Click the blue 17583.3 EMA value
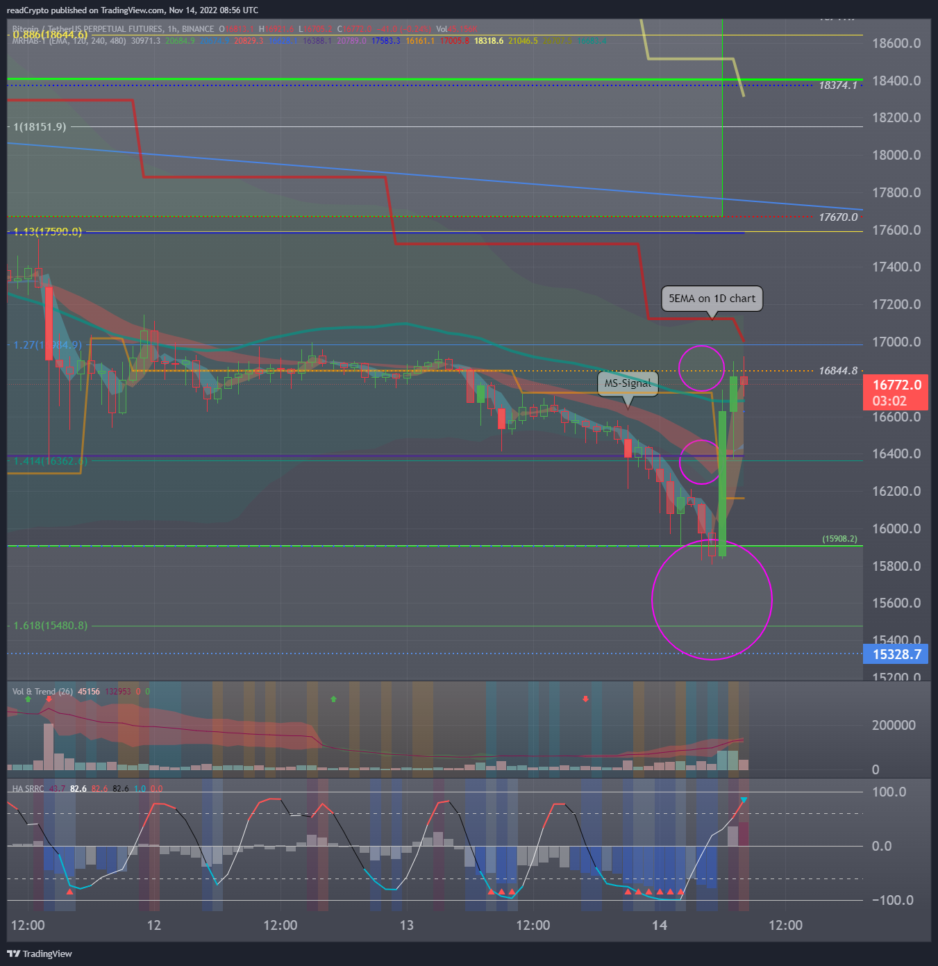Image resolution: width=938 pixels, height=966 pixels. [385, 41]
